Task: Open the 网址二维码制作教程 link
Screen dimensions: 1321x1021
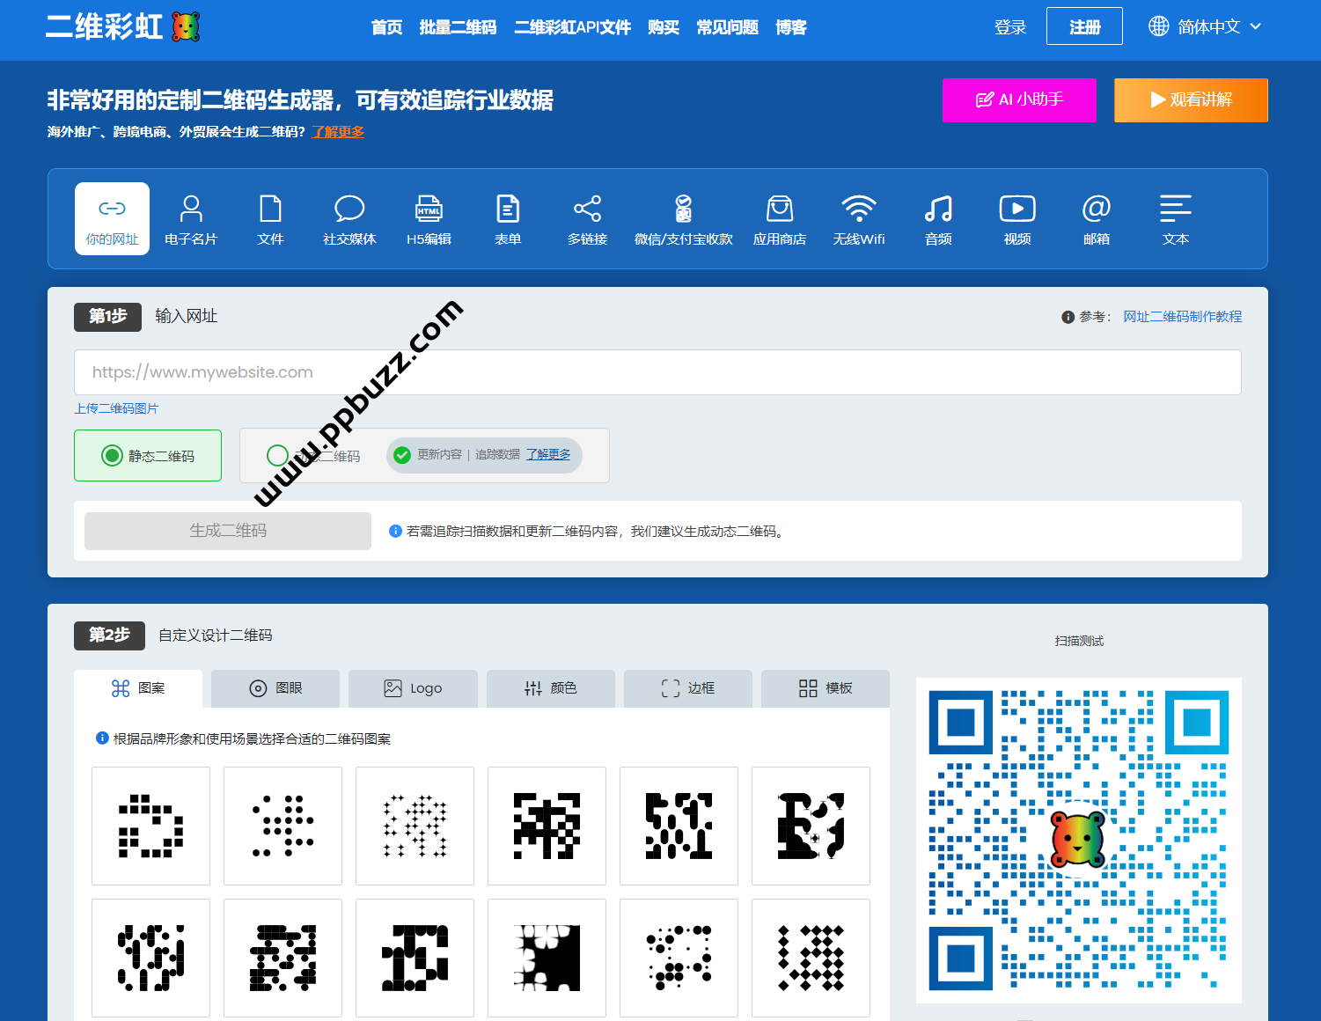Action: click(x=1182, y=317)
